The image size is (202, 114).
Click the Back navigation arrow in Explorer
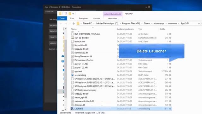tap(61, 23)
